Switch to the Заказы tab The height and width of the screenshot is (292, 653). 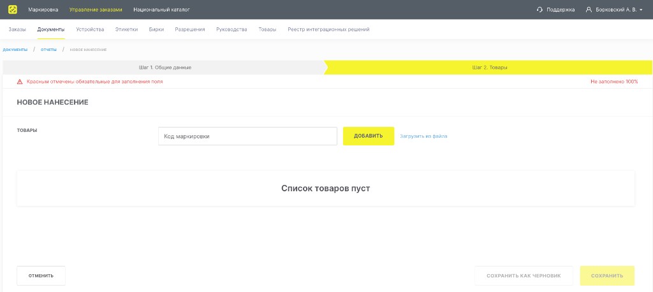[17, 29]
